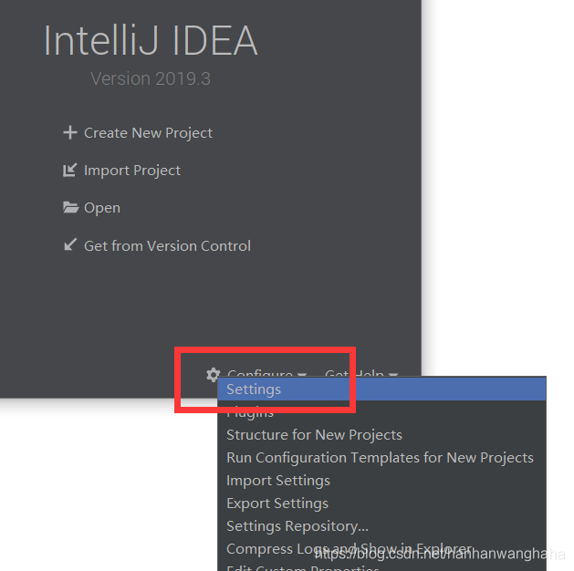The width and height of the screenshot is (574, 571).
Task: Select Run Configuration Templates for New Projects
Action: click(380, 458)
